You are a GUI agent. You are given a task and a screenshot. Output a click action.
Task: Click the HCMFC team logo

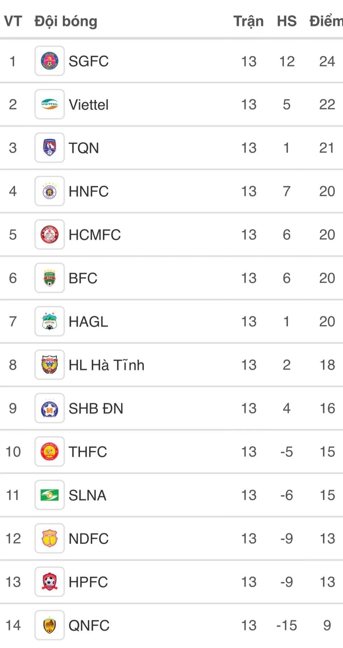pos(49,235)
